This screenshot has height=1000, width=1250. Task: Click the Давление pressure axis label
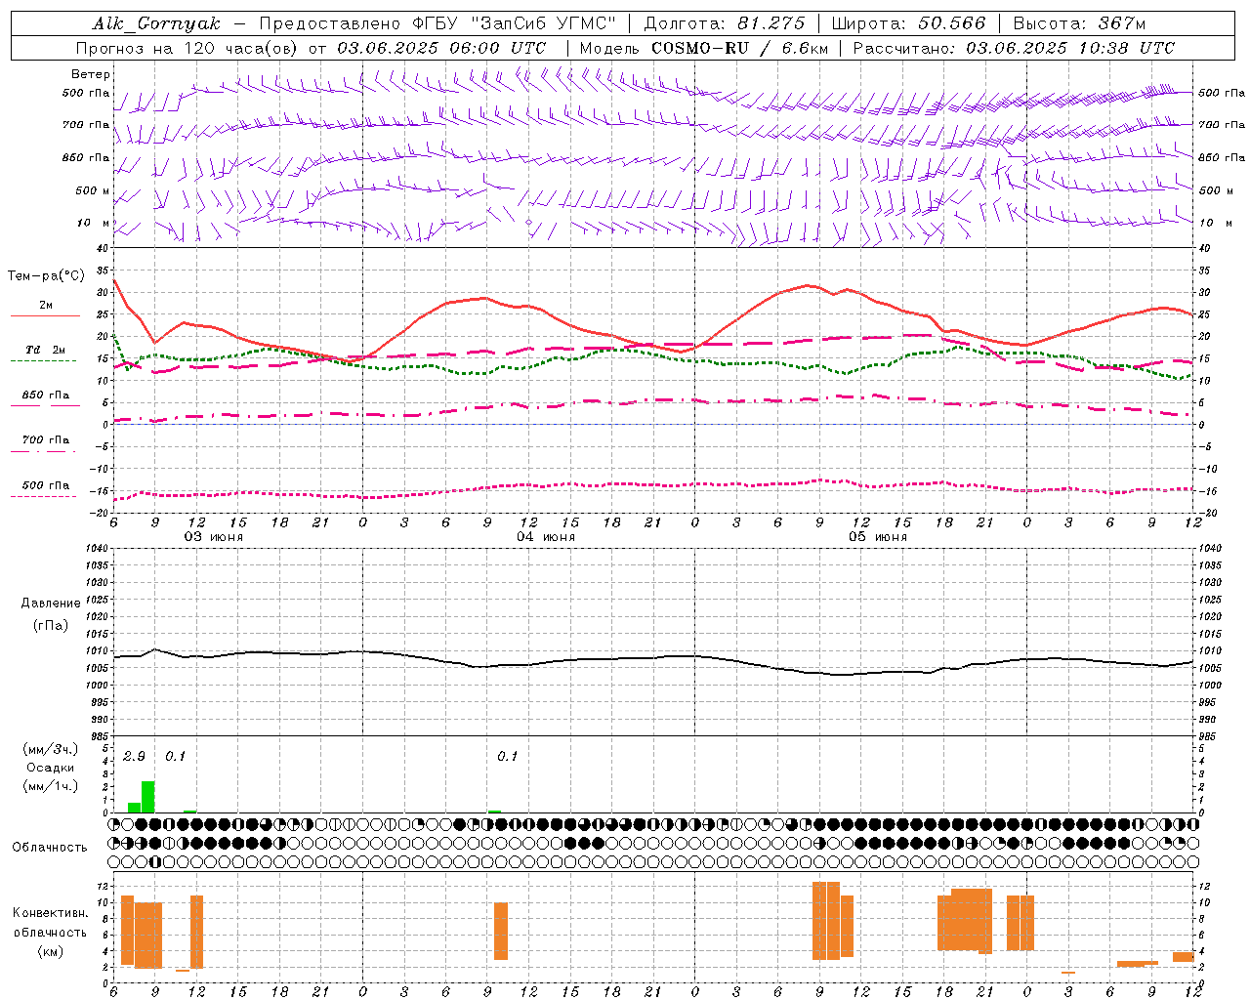[51, 604]
